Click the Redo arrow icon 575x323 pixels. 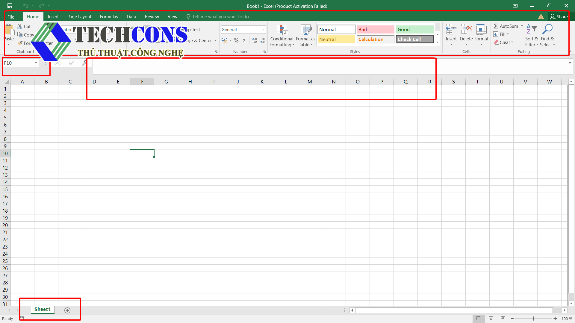click(x=42, y=6)
